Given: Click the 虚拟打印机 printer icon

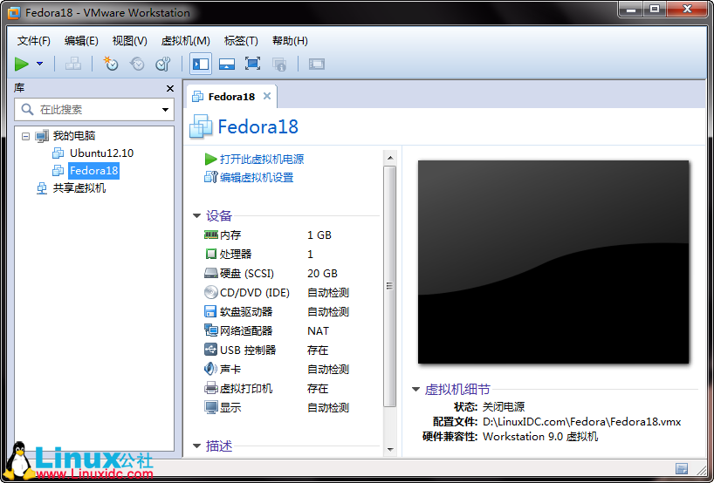Looking at the screenshot, I should (x=211, y=388).
